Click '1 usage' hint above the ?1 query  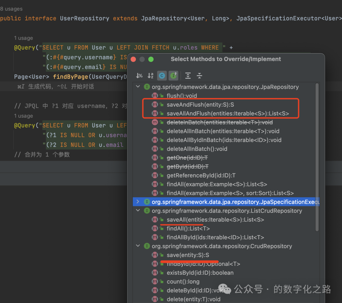pos(23,116)
